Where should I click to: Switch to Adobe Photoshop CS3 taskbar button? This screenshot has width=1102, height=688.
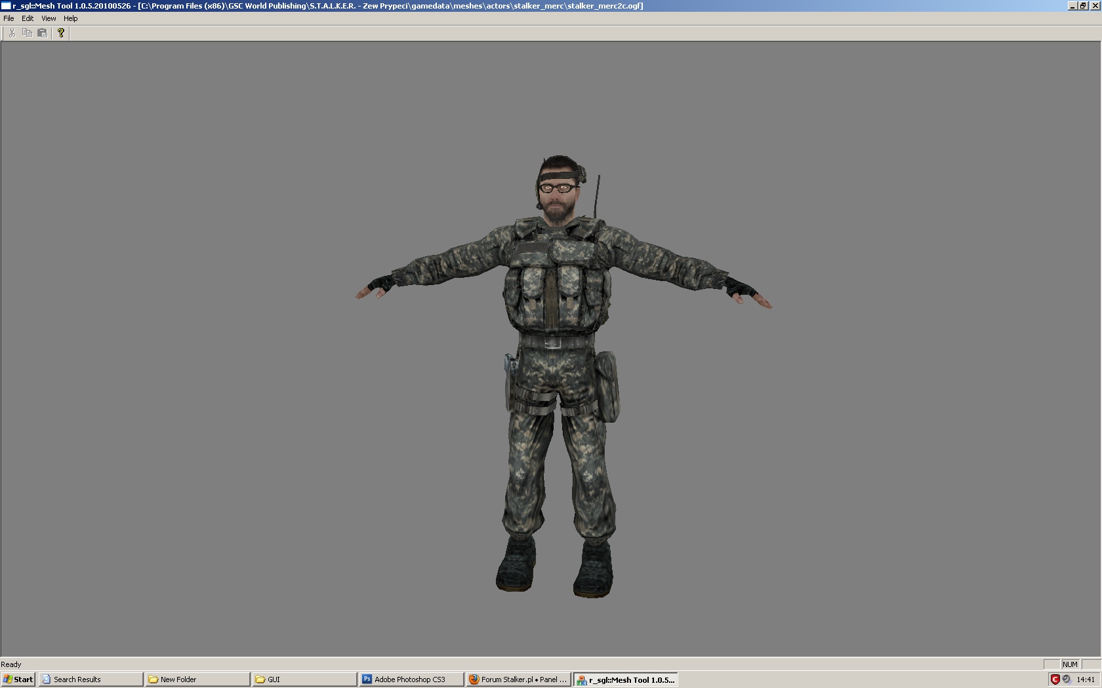click(x=411, y=679)
